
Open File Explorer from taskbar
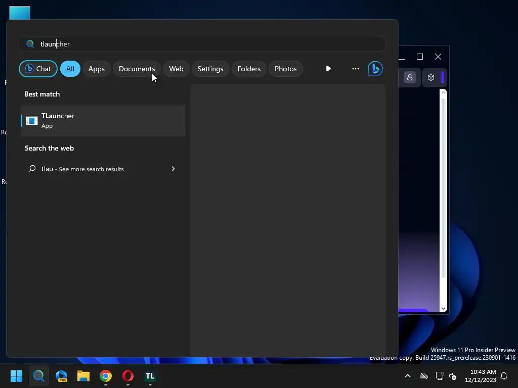point(83,376)
